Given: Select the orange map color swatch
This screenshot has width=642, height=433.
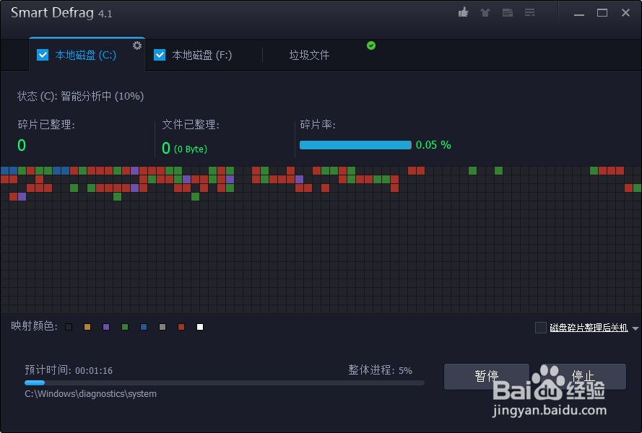Looking at the screenshot, I should pos(87,327).
